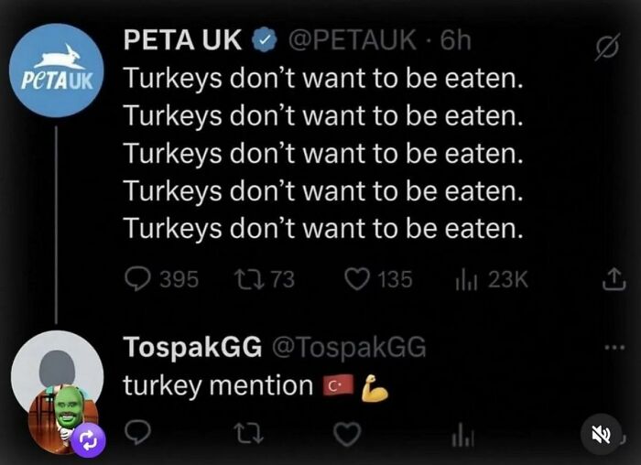Click the crossed-circle icon on PETA tweet

607,47
